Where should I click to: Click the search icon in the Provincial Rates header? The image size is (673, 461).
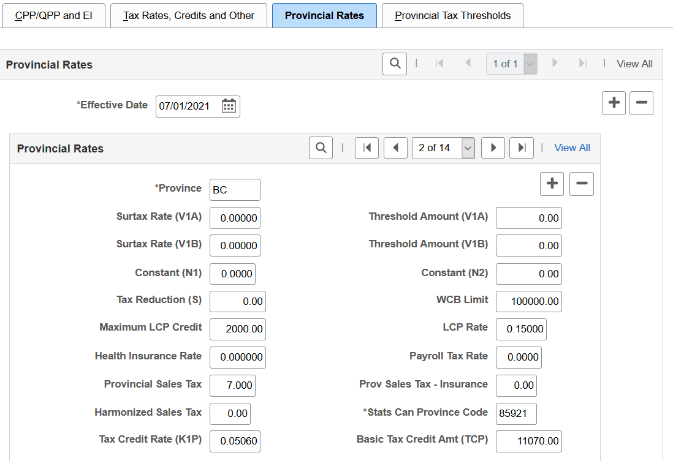(394, 63)
